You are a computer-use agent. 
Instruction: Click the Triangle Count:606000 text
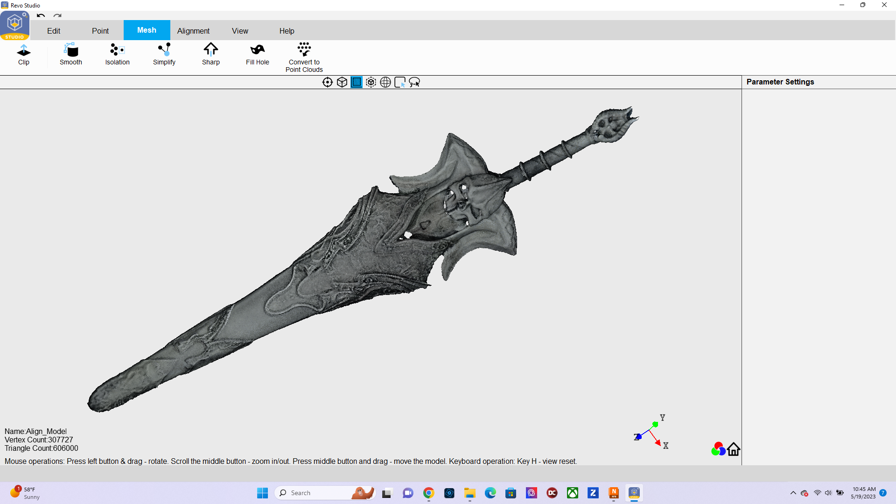coord(42,448)
